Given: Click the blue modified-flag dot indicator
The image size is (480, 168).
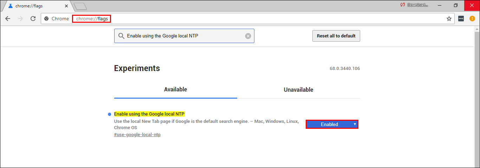Looking at the screenshot, I should pos(110,114).
